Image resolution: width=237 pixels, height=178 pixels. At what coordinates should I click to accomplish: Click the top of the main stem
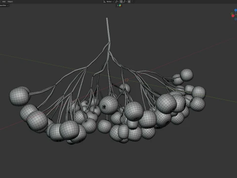coord(107,19)
